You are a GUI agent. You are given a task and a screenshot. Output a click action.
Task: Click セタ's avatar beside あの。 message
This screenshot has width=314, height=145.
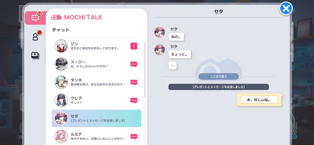pyautogui.click(x=160, y=32)
